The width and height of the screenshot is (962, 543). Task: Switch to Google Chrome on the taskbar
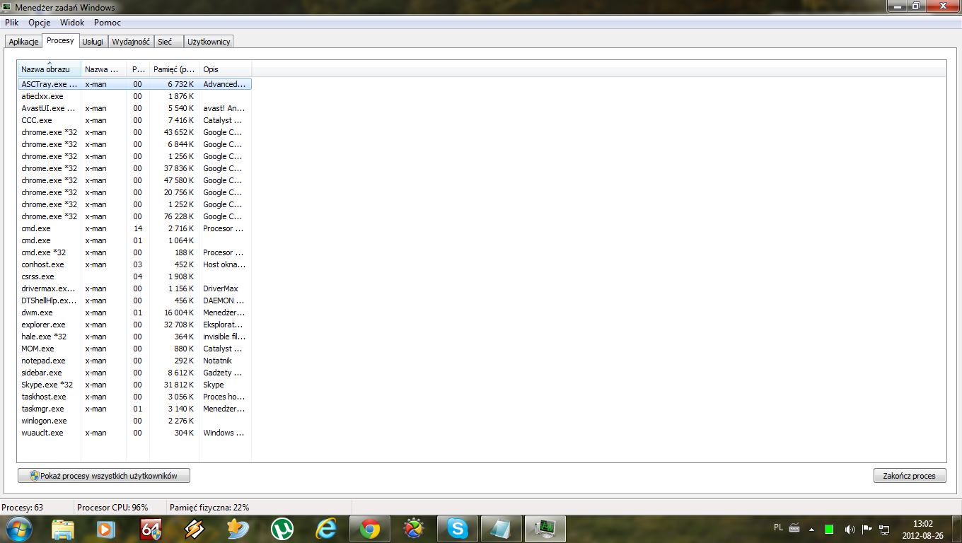pyautogui.click(x=371, y=528)
